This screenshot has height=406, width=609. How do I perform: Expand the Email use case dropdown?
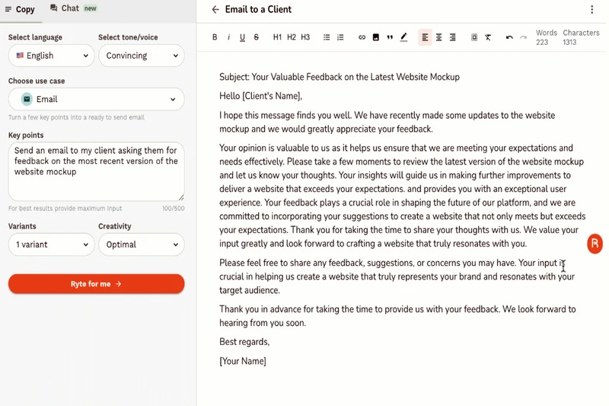pyautogui.click(x=97, y=99)
